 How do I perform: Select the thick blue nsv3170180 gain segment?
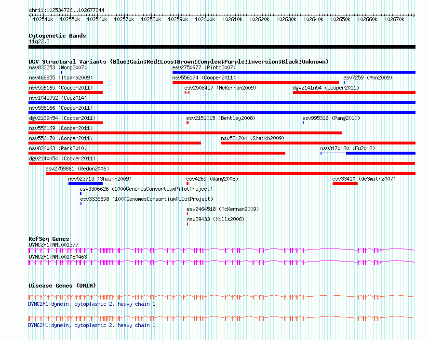point(381,153)
